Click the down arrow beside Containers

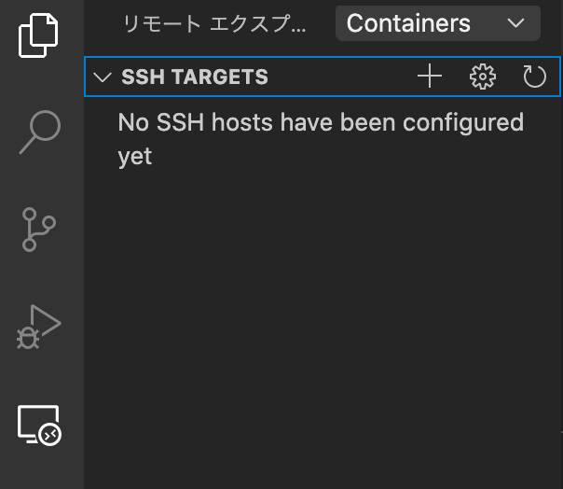[x=517, y=23]
